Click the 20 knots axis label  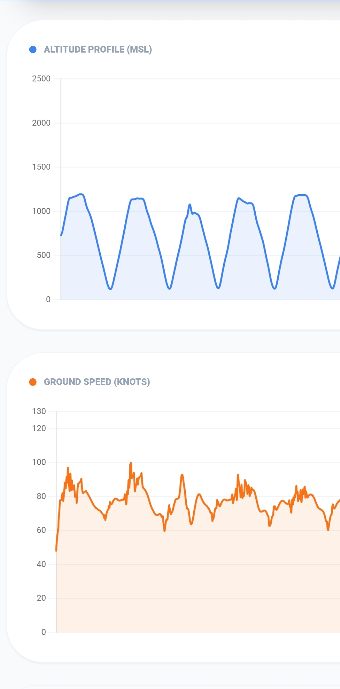pos(41,598)
